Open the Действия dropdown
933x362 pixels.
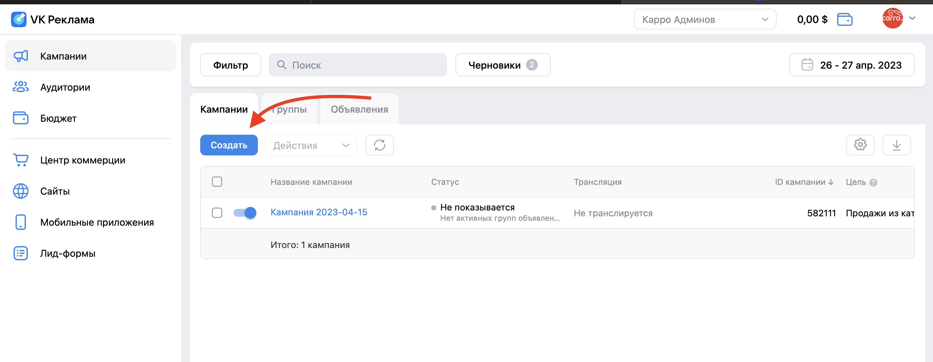[x=311, y=145]
